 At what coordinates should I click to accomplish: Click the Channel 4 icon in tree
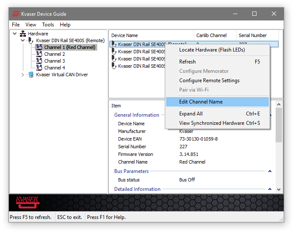[39, 68]
